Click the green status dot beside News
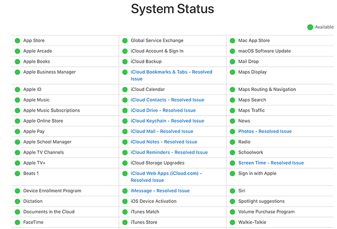337x229 pixels. point(232,121)
